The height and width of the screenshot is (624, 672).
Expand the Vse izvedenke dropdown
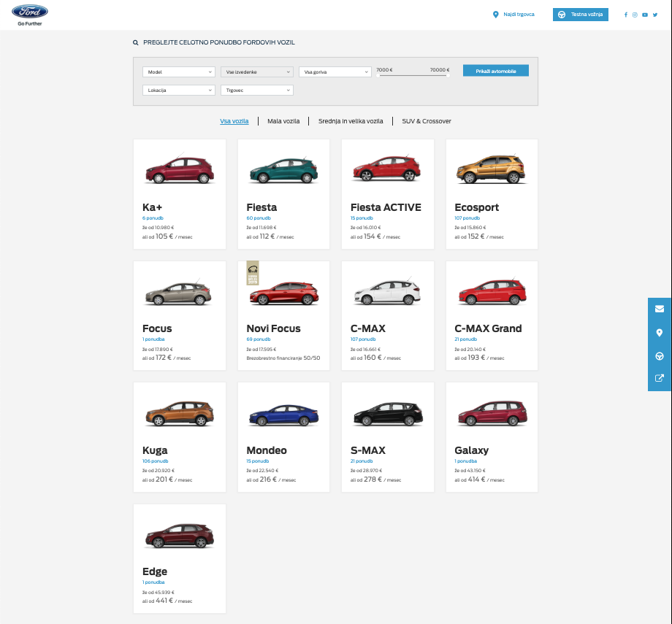click(x=256, y=72)
